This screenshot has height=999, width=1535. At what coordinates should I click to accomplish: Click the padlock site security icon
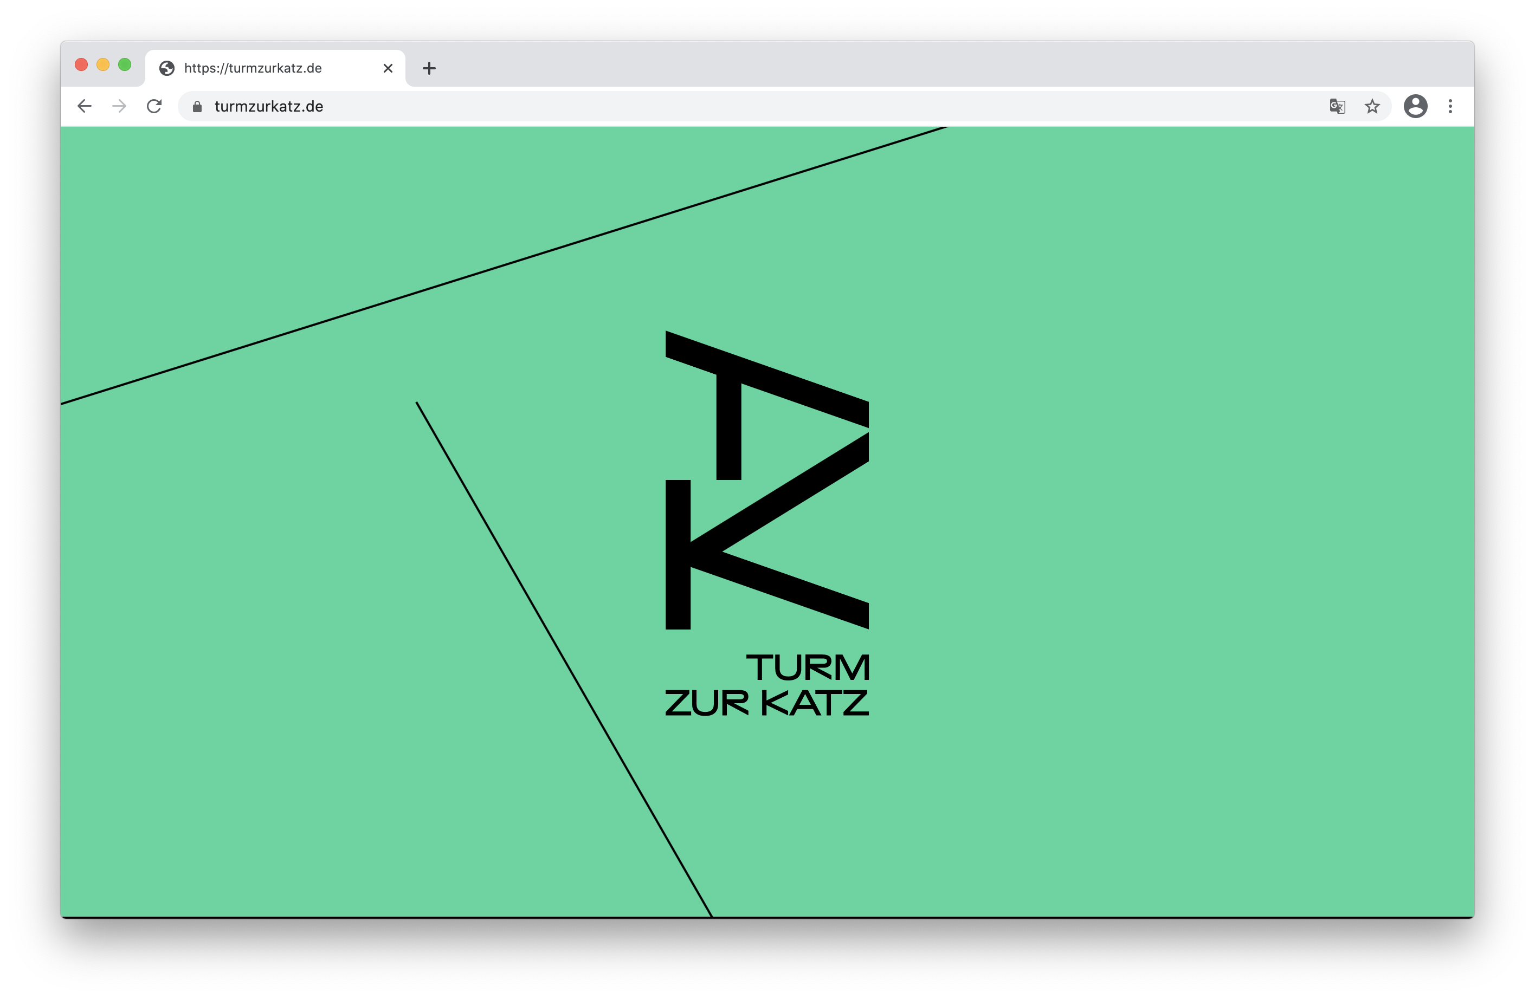point(197,106)
